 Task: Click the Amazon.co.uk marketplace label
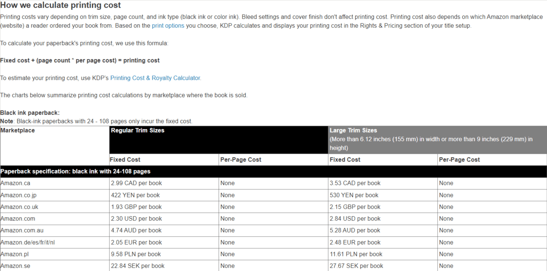click(x=19, y=207)
